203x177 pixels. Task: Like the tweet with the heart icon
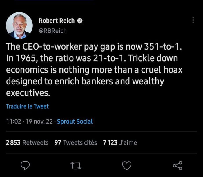click(126, 166)
